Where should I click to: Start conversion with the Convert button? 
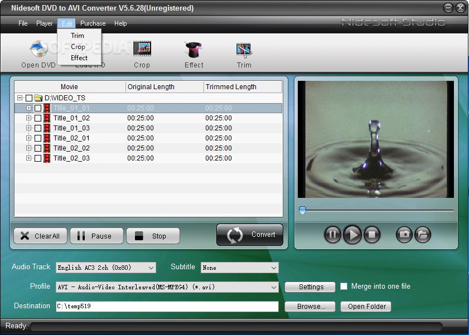click(249, 235)
